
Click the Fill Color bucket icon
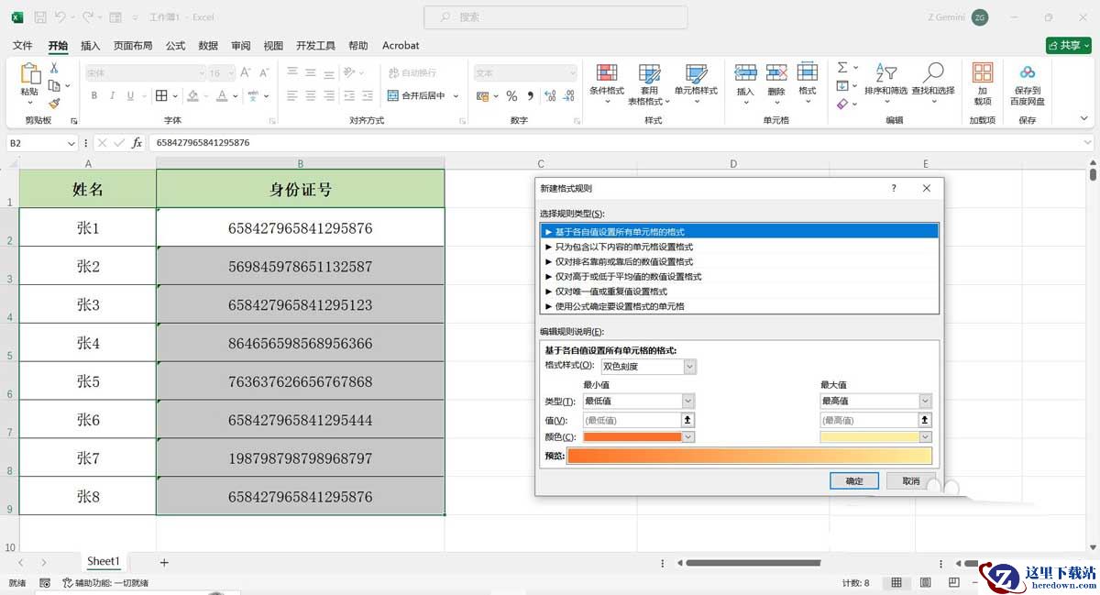(x=192, y=95)
